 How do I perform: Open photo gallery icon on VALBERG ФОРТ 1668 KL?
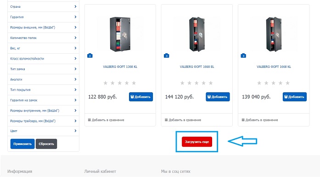point(243,55)
